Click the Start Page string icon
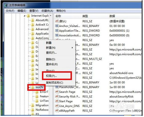 click(x=57, y=101)
